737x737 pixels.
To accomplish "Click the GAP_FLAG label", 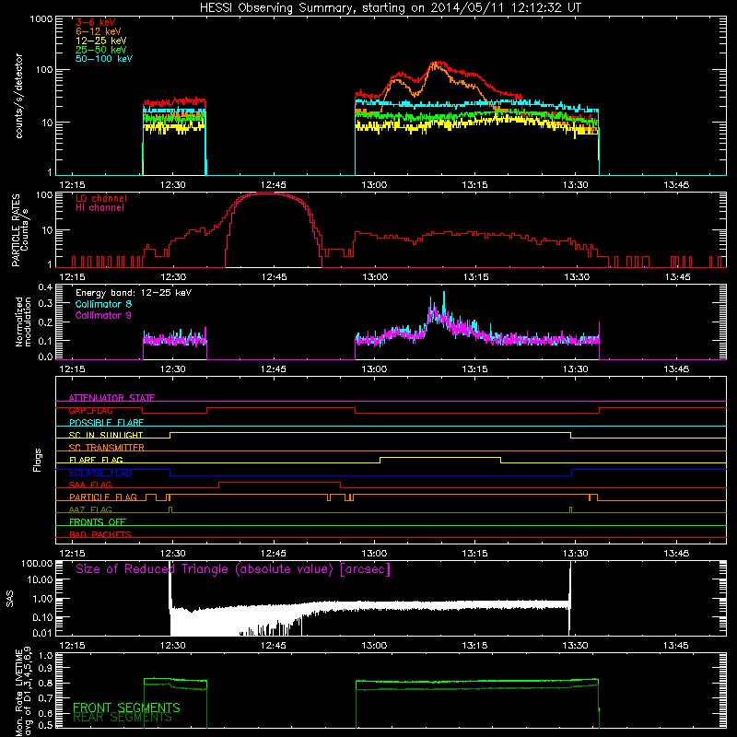I will (x=90, y=410).
